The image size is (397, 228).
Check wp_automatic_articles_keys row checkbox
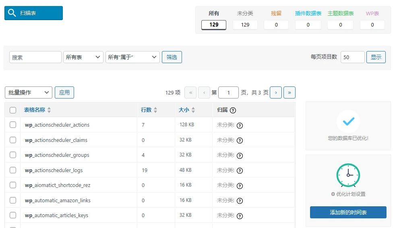click(13, 215)
